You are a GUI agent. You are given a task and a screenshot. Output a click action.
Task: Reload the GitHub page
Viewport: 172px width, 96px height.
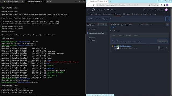pyautogui.click(x=94, y=5)
